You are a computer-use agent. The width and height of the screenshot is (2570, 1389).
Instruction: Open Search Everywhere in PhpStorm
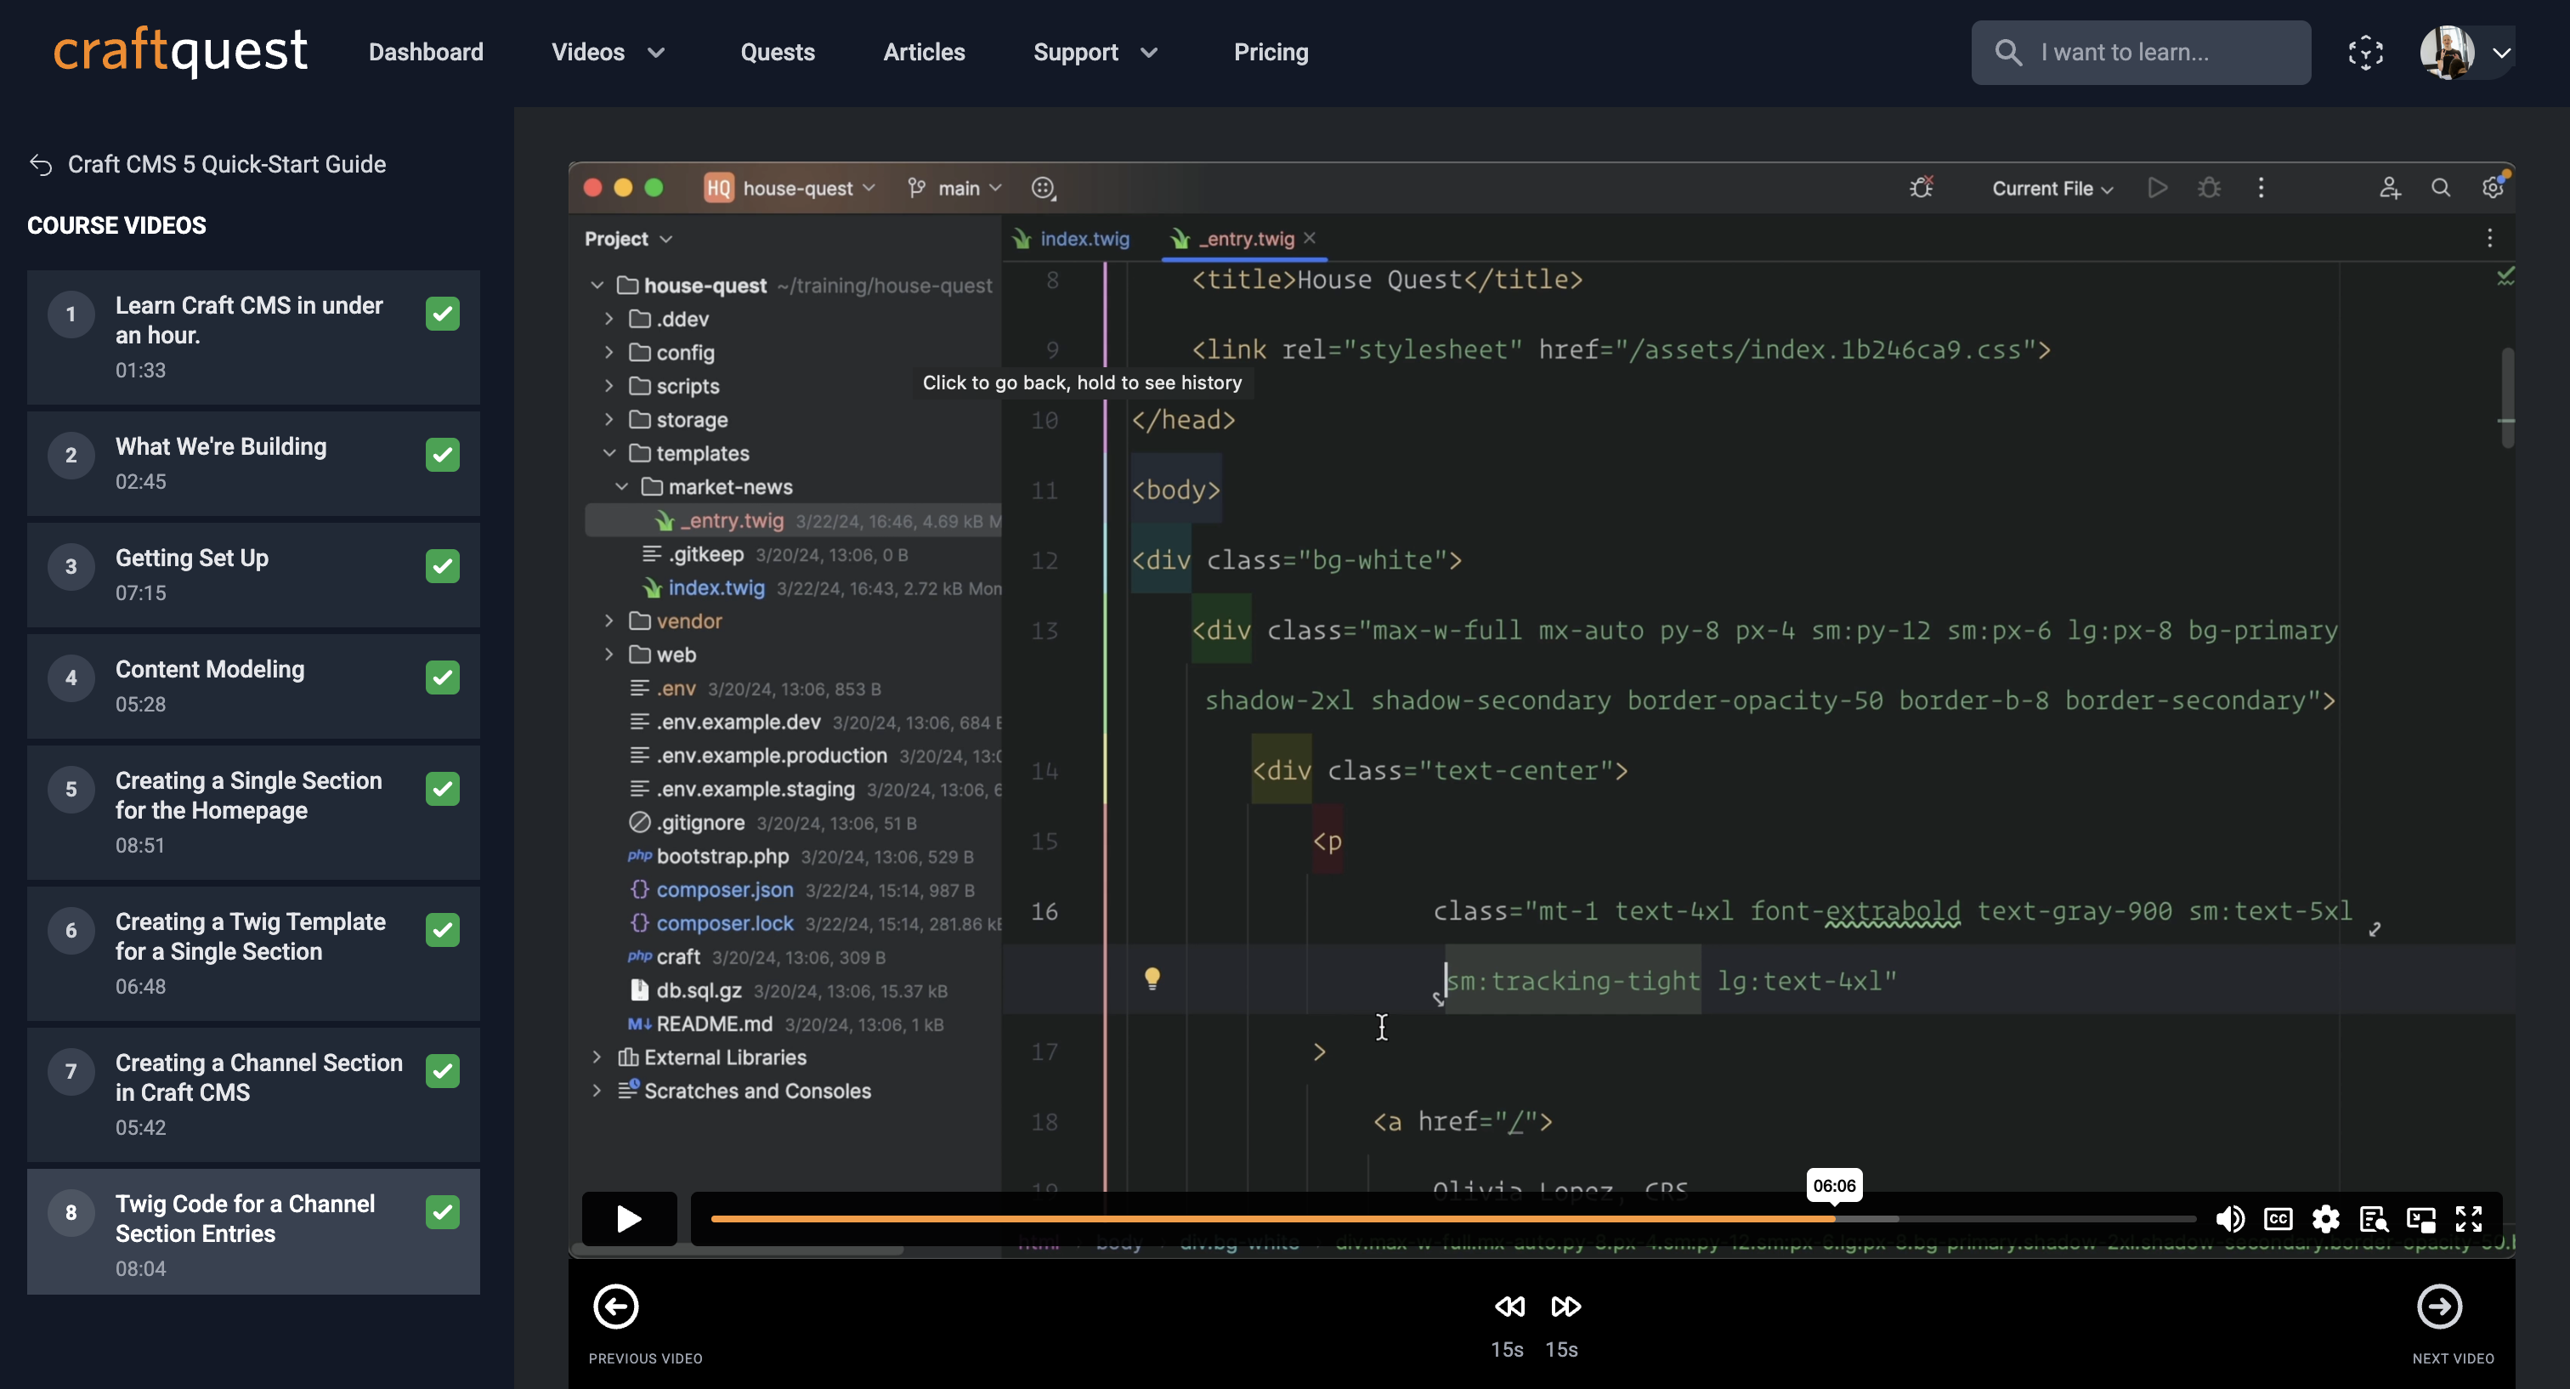tap(2440, 188)
